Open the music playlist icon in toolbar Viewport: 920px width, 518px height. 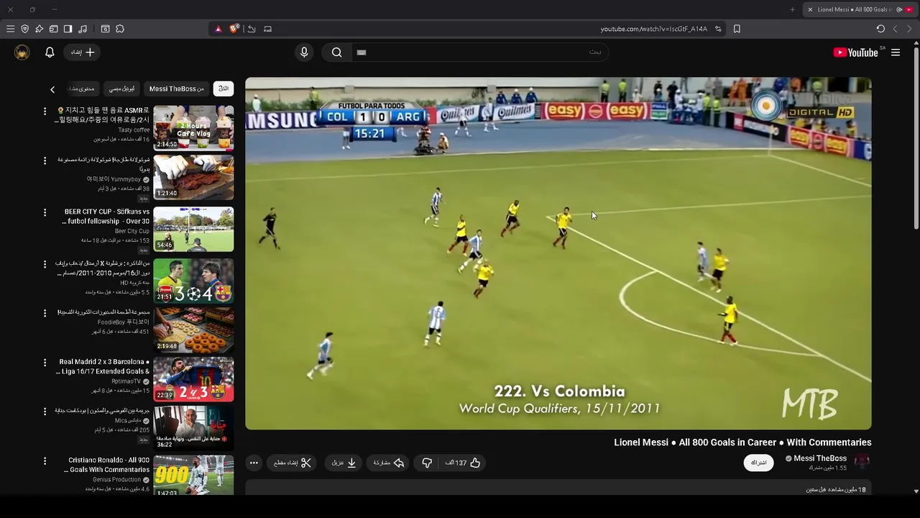[83, 29]
